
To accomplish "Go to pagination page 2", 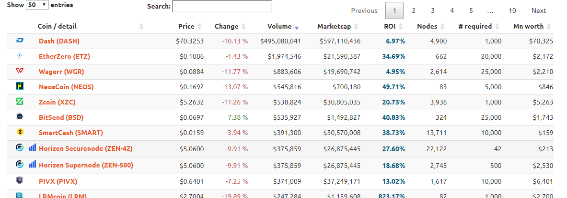I will click(413, 11).
